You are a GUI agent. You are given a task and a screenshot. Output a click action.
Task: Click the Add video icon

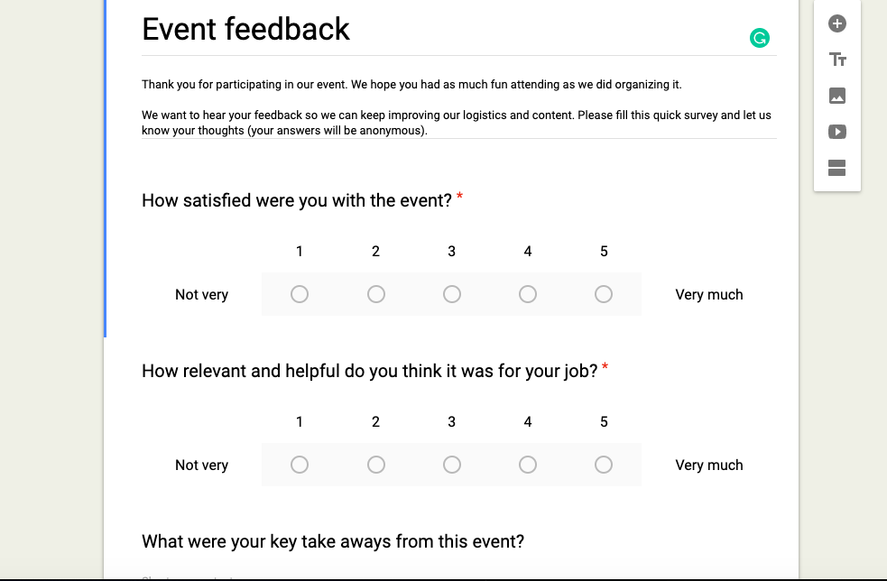pyautogui.click(x=837, y=132)
